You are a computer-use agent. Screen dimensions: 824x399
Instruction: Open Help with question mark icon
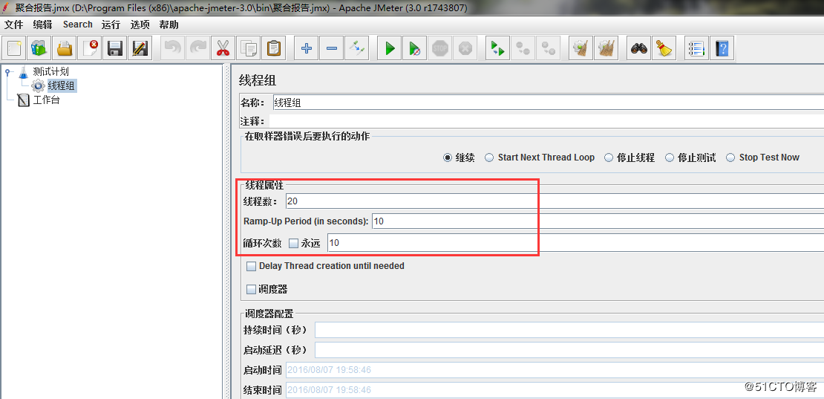pyautogui.click(x=722, y=49)
